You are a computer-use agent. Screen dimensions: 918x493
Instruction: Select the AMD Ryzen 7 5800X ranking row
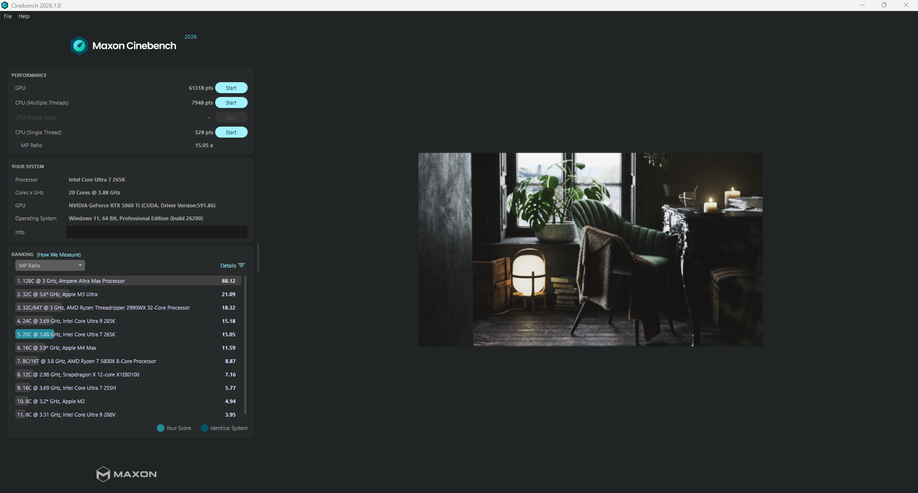pos(128,361)
